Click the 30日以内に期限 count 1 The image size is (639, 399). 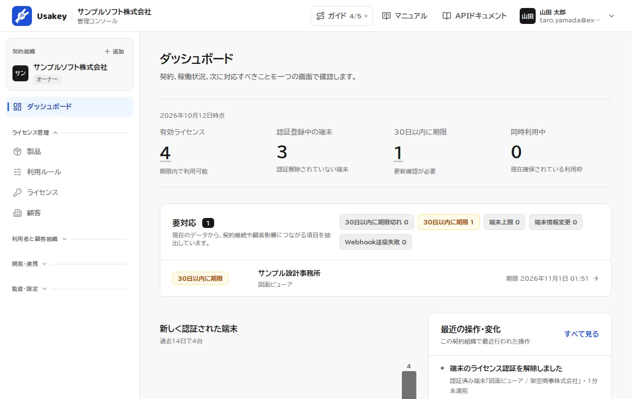click(398, 153)
